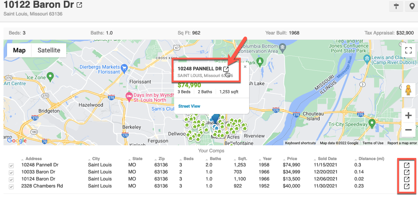This screenshot has height=197, width=418.
Task: Zoom in on the map
Action: 408,116
